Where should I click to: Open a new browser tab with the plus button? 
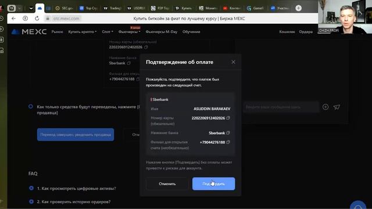[x=298, y=8]
